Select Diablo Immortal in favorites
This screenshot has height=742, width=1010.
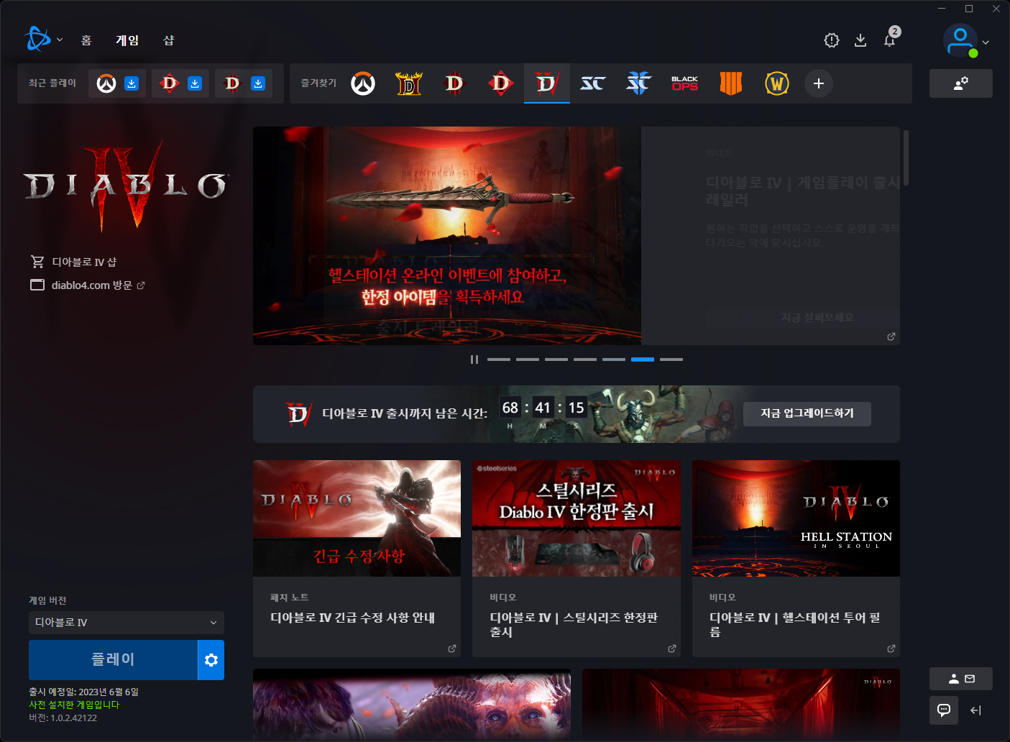(x=501, y=83)
